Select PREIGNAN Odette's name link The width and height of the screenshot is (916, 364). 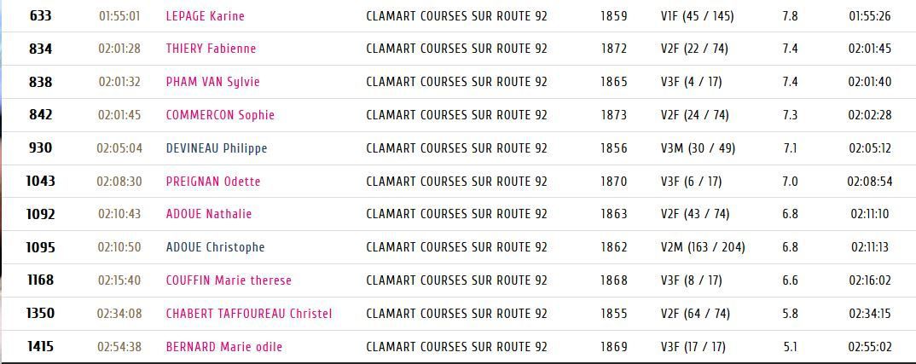213,181
